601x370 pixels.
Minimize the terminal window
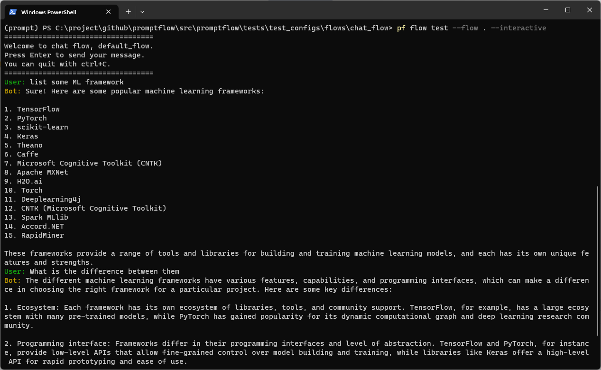click(x=546, y=10)
